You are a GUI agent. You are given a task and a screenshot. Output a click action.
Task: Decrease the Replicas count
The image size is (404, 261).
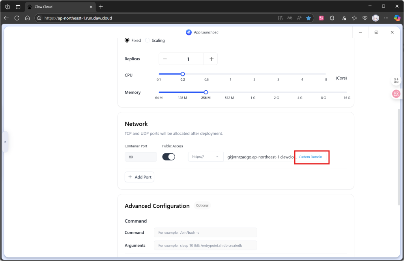(x=165, y=59)
